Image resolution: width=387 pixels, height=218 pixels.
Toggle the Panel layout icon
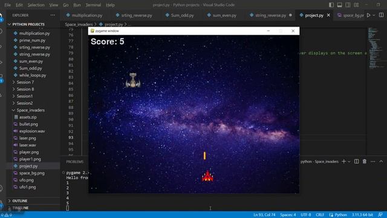340,5
